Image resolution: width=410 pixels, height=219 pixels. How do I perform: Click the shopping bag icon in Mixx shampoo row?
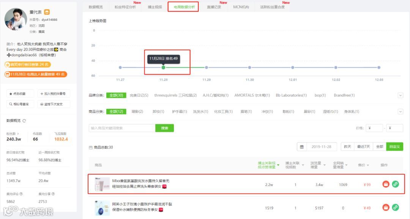coord(386,184)
